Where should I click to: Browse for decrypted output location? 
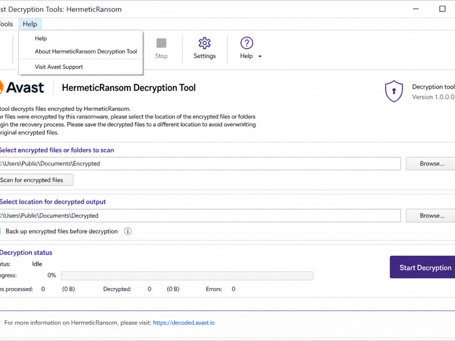click(x=431, y=215)
